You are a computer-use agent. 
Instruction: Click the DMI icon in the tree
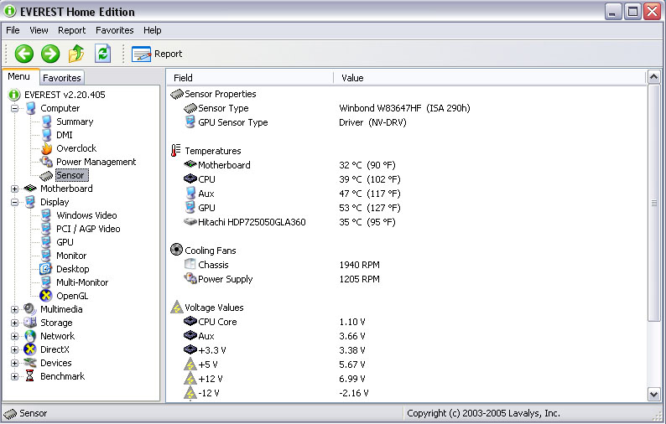[x=46, y=135]
